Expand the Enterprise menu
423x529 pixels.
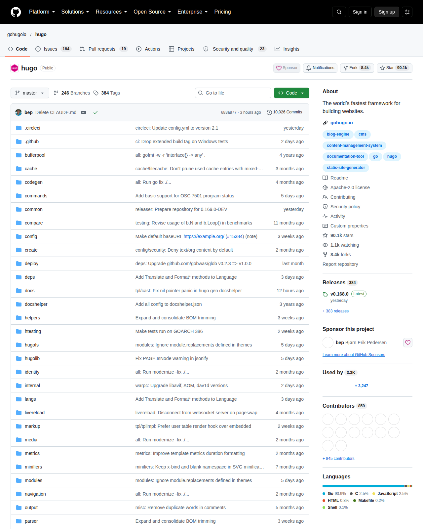(x=193, y=12)
